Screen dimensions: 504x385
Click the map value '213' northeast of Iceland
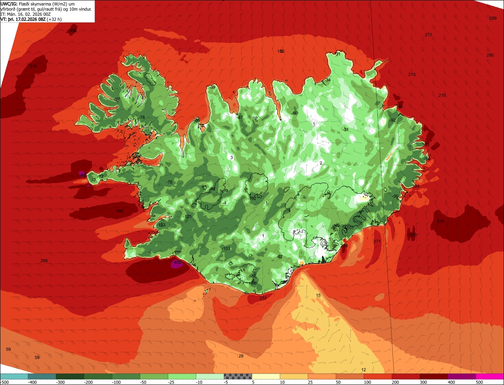pos(412,74)
